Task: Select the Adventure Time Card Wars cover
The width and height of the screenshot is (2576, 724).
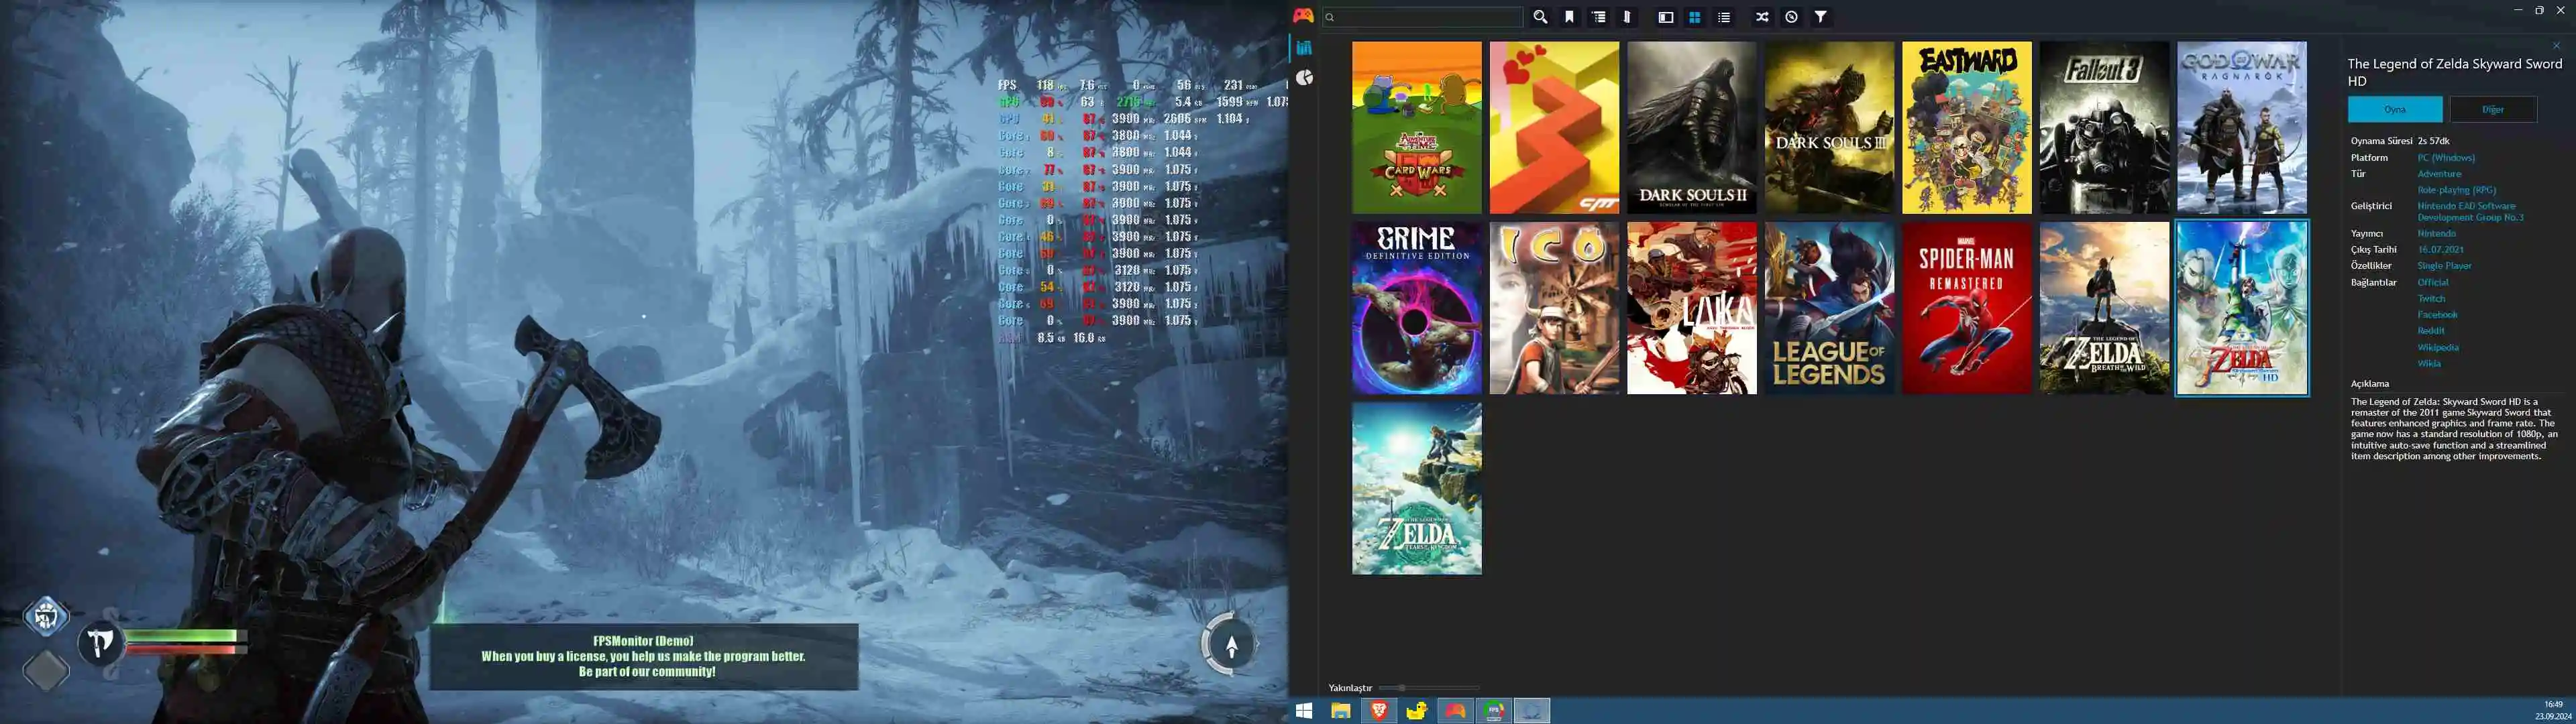Action: pyautogui.click(x=1417, y=127)
